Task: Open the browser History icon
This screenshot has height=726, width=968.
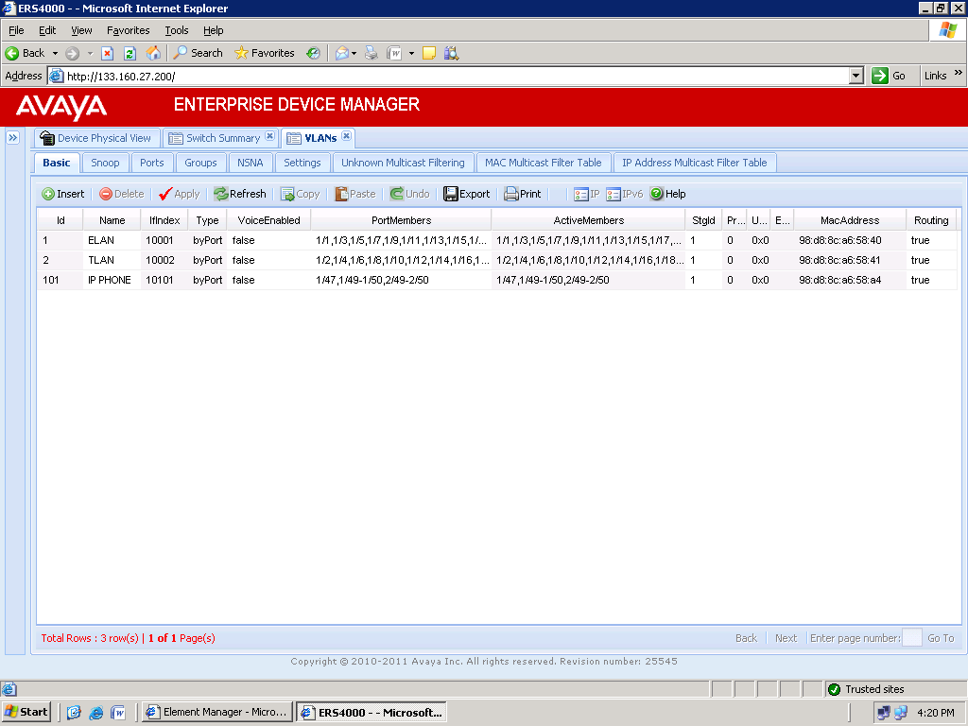Action: [314, 53]
